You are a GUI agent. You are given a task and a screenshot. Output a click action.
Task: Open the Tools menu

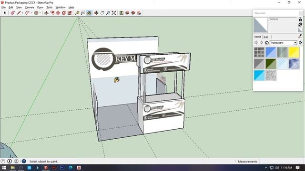[49, 8]
